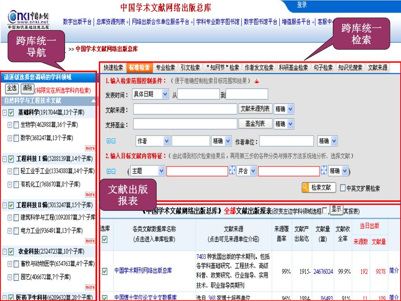Viewport: 401px width, 301px height.
Task: Click the 显示 button in report header
Action: [336, 210]
